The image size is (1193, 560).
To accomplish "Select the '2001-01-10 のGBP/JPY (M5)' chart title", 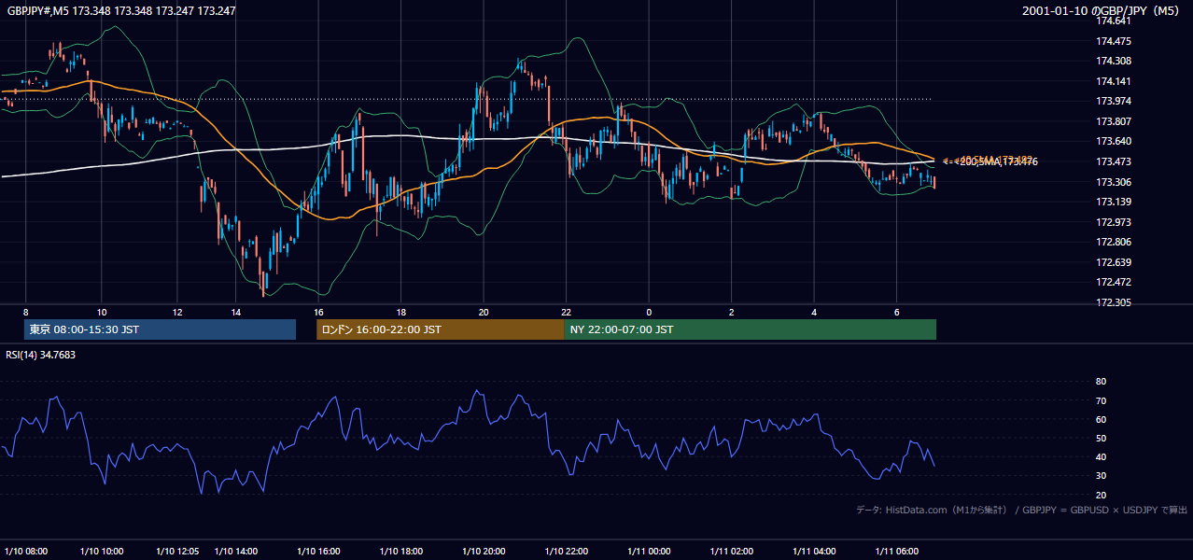I will (x=1102, y=11).
